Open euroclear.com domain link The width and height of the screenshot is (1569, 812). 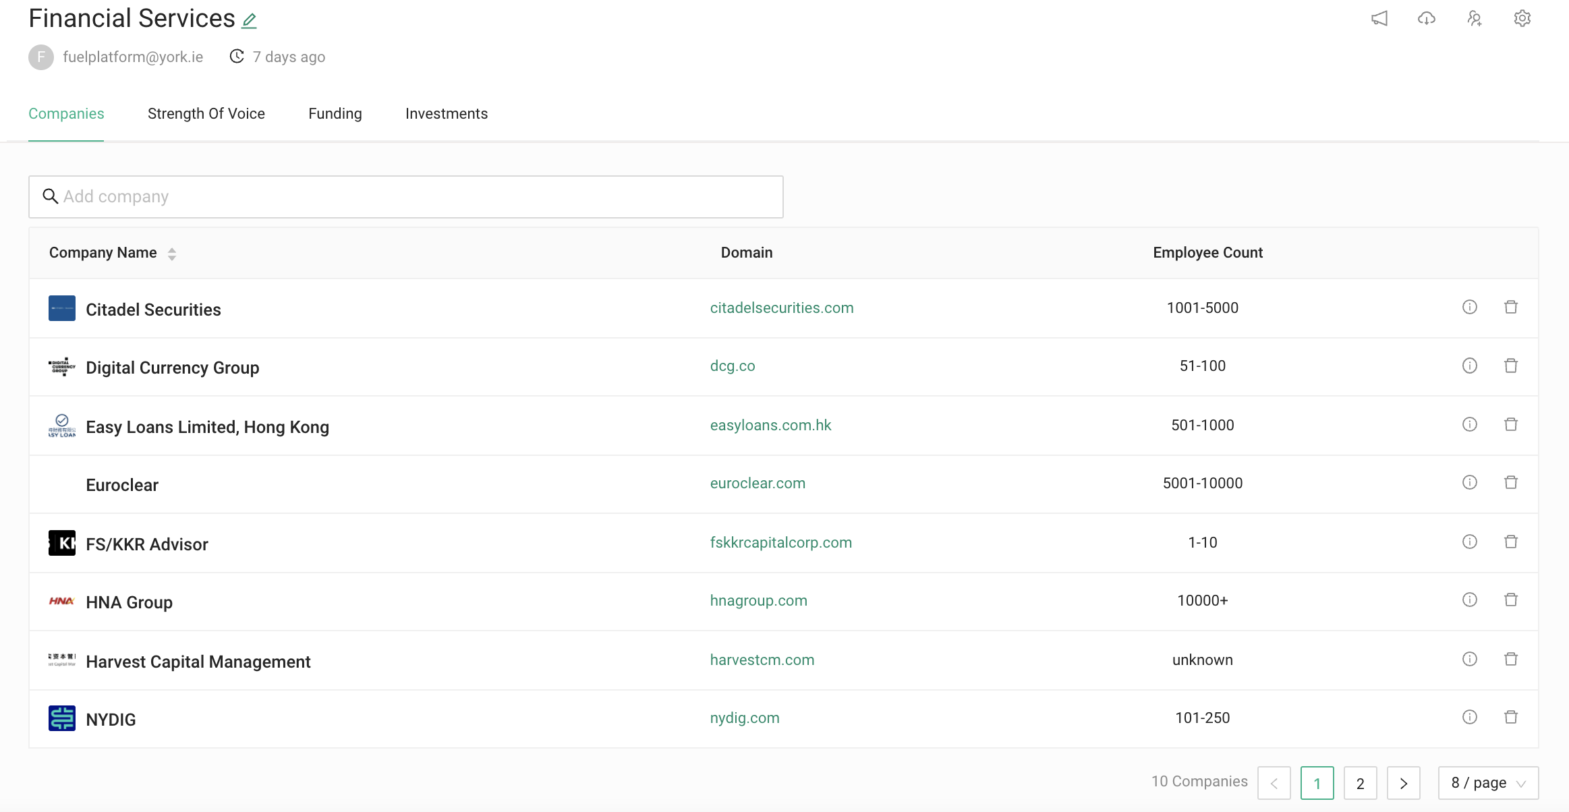(757, 483)
